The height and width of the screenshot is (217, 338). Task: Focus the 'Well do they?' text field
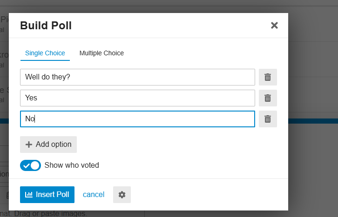pyautogui.click(x=137, y=77)
